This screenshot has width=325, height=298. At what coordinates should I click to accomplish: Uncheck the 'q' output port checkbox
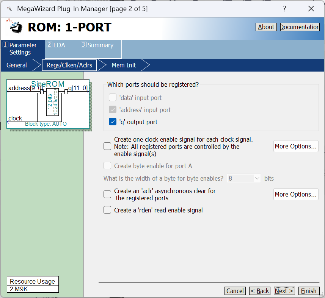click(113, 122)
